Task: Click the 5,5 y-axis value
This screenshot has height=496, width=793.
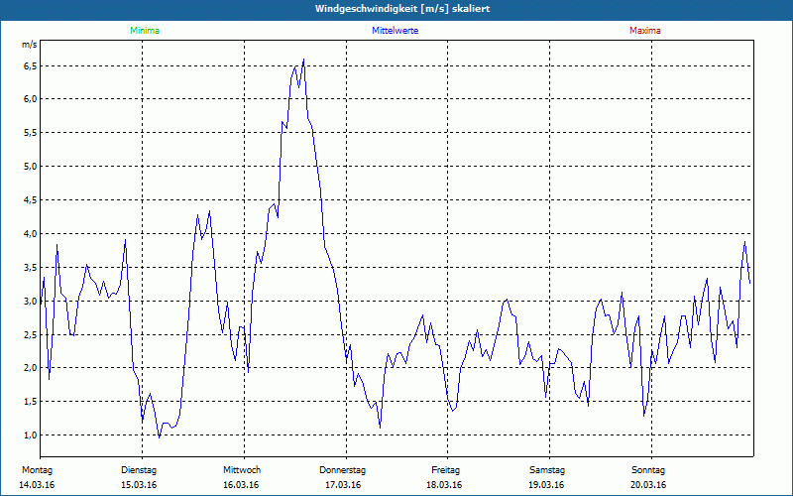Action: pos(31,133)
